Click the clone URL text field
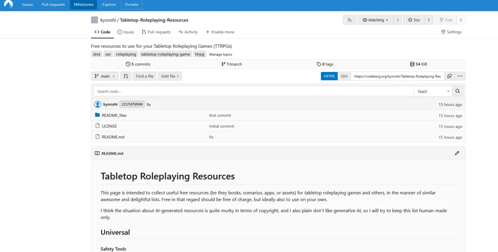This screenshot has width=498, height=252. [x=397, y=76]
